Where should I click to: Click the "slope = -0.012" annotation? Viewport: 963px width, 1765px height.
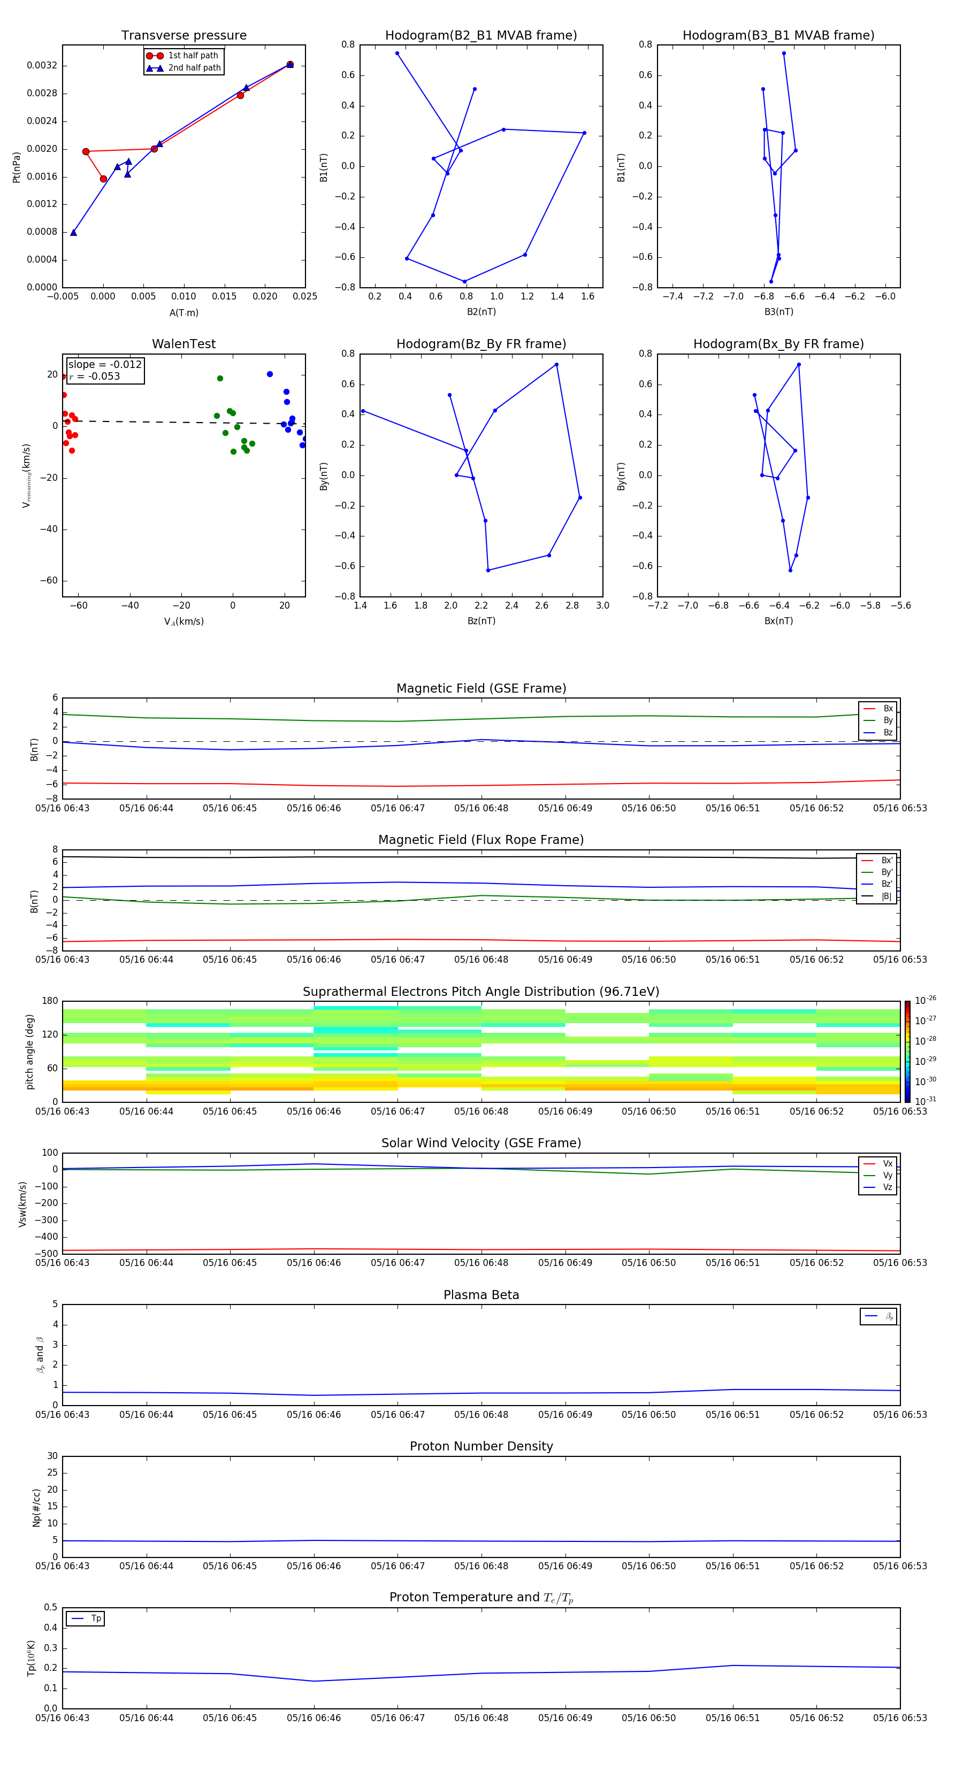coord(105,365)
